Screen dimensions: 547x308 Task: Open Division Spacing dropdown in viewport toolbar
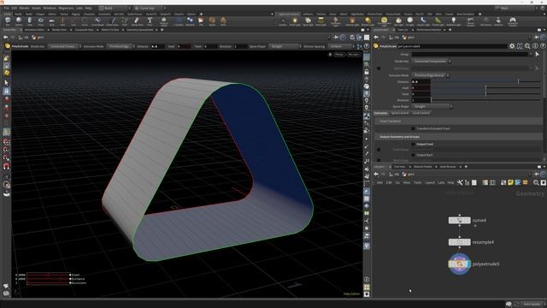(342, 46)
